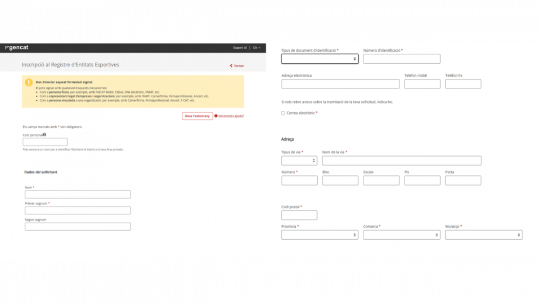Screen dimensions: 540x303
Task: Click the Necessites ajuda? link
Action: (231, 116)
